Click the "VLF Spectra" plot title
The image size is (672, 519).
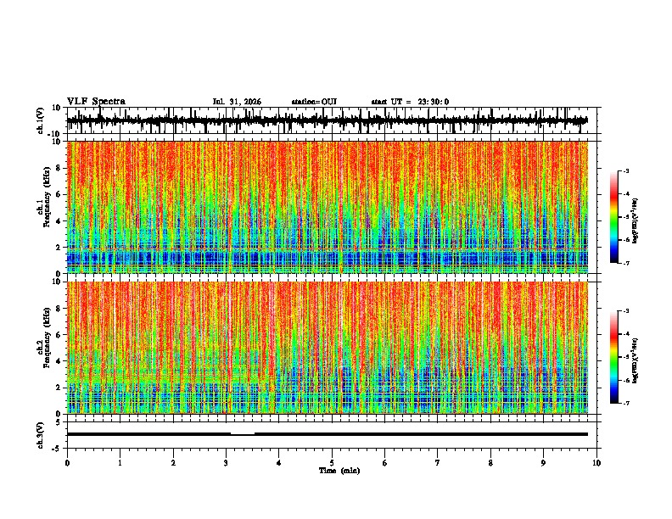[96, 102]
